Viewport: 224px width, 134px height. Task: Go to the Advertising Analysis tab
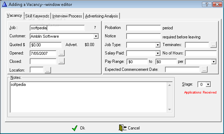click(x=102, y=16)
